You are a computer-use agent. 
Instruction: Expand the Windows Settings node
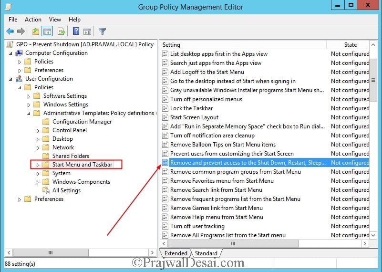pos(29,105)
